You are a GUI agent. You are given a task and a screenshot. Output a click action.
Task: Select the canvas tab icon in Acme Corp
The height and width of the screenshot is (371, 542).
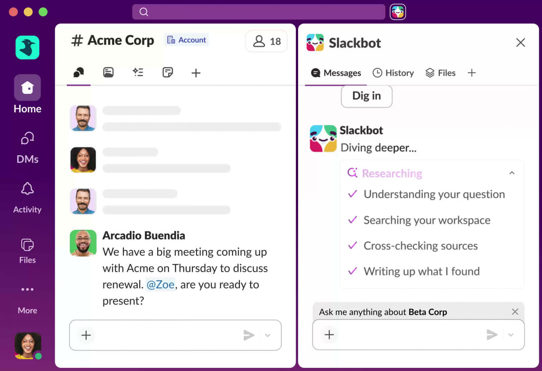[108, 72]
